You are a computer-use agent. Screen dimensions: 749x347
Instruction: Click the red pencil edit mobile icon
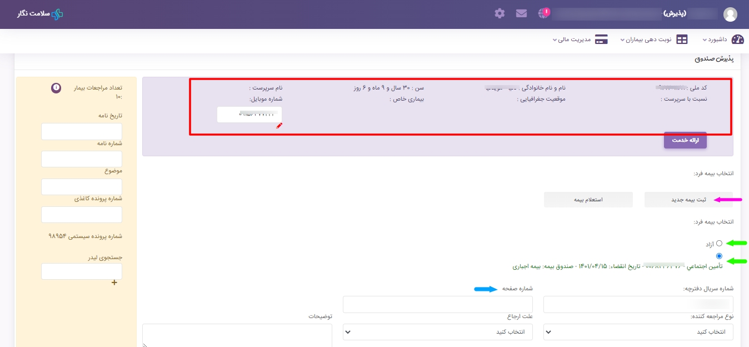tap(279, 126)
